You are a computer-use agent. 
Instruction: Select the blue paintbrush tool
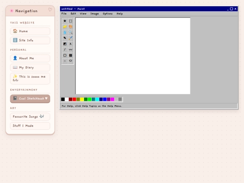point(70,38)
